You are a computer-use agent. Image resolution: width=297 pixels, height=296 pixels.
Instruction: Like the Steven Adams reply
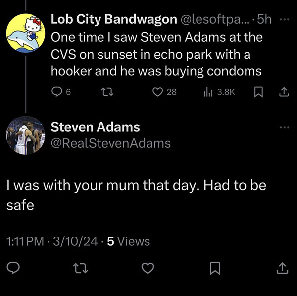click(148, 268)
